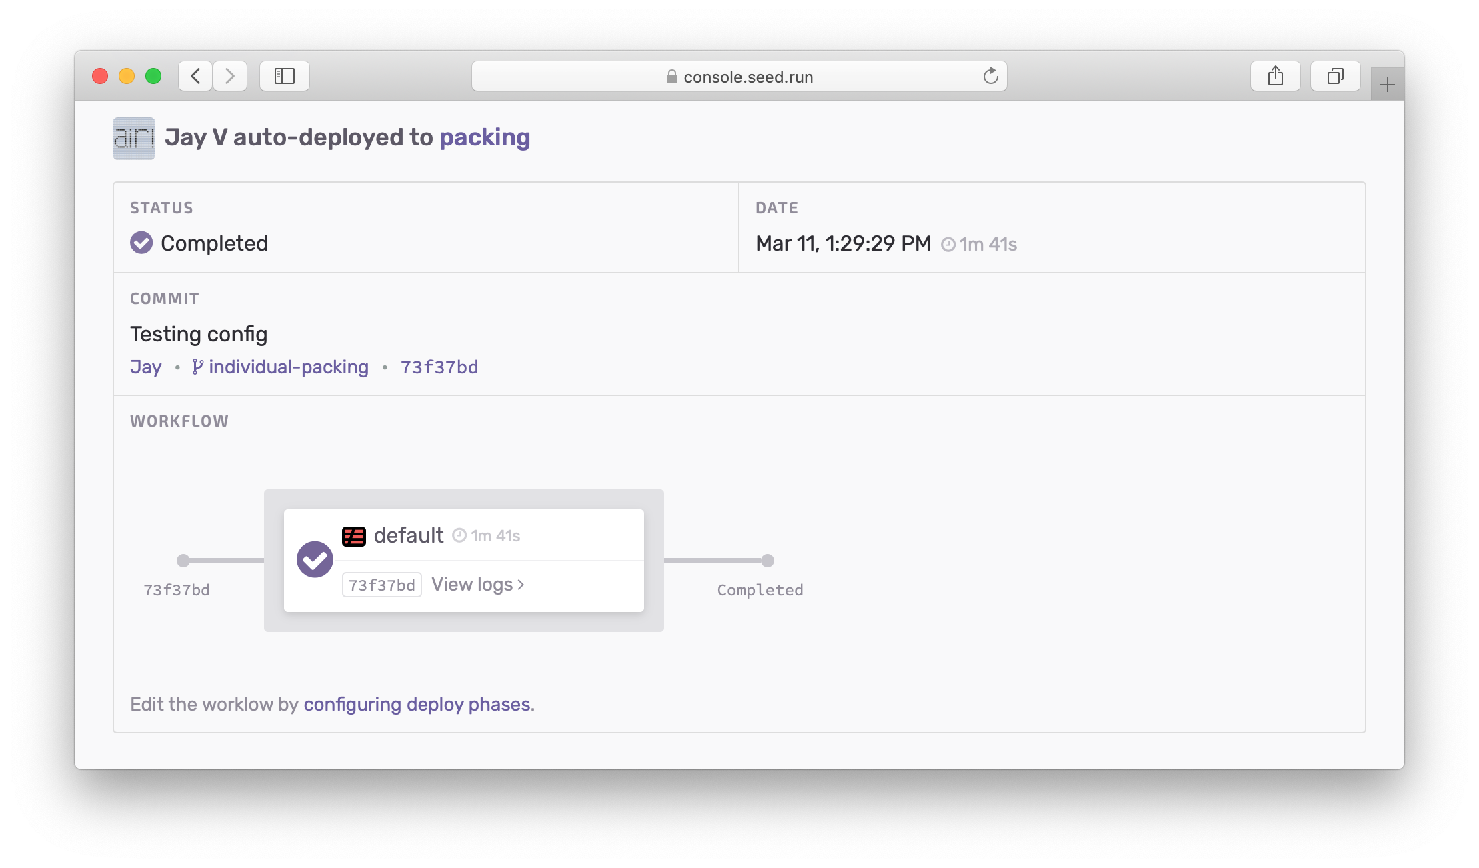Click the Completed status check icon
The image size is (1479, 868).
tap(141, 243)
